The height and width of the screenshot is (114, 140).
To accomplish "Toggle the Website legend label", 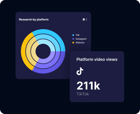I will point(80,43).
